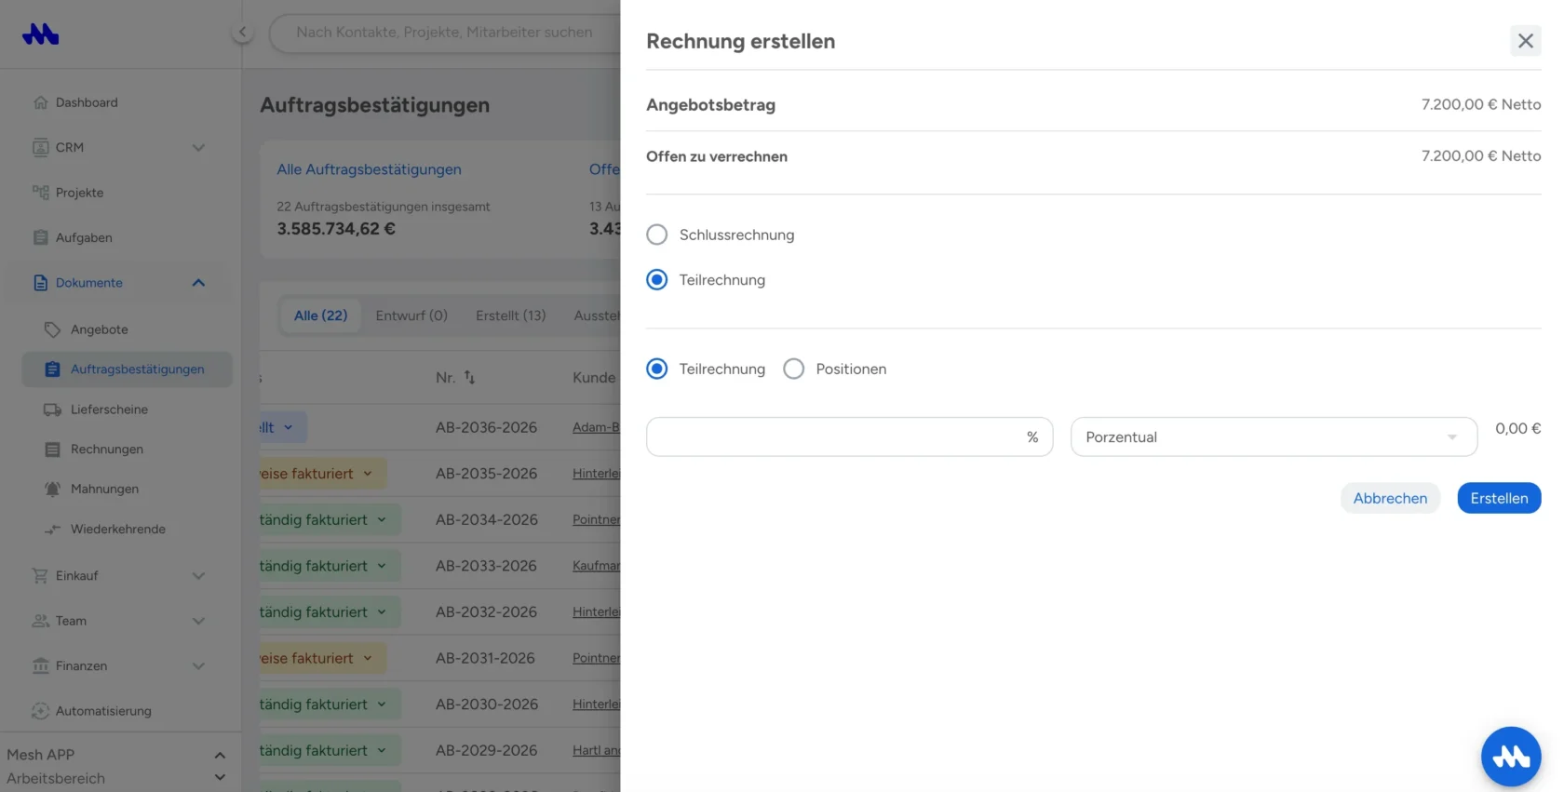Open status dropdown for AB-2035-2026

(322, 474)
